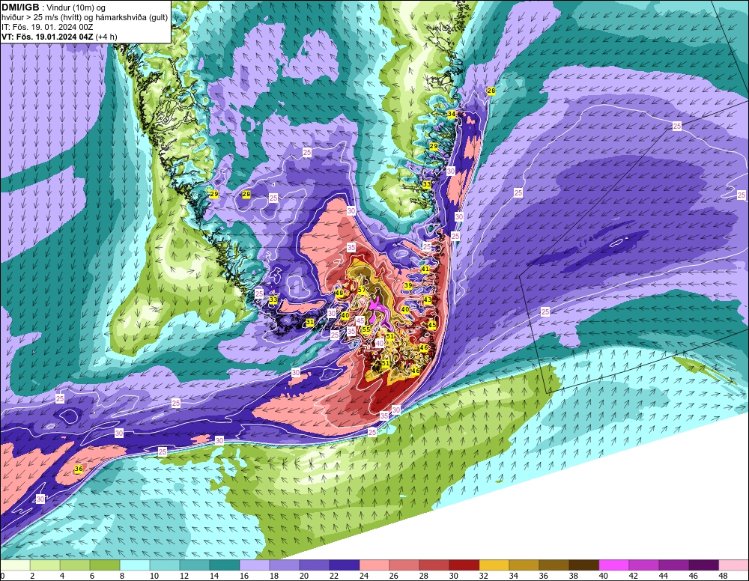Select the bright yellow 32–34 legend swatch
This screenshot has width=749, height=581.
pos(494,565)
